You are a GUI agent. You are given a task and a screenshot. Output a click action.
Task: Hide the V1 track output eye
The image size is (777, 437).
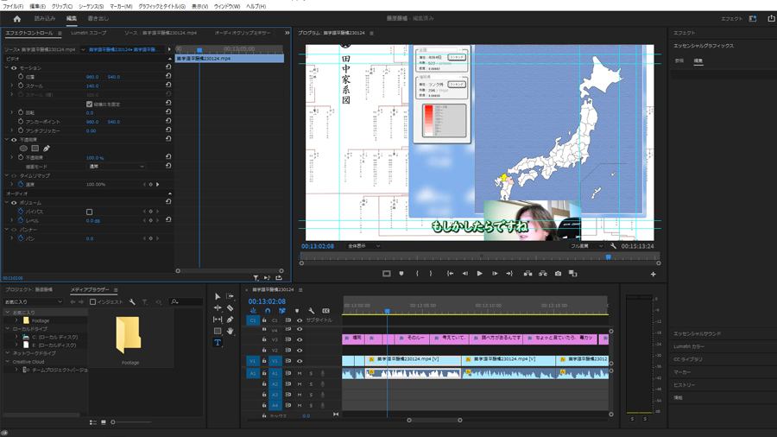point(300,361)
